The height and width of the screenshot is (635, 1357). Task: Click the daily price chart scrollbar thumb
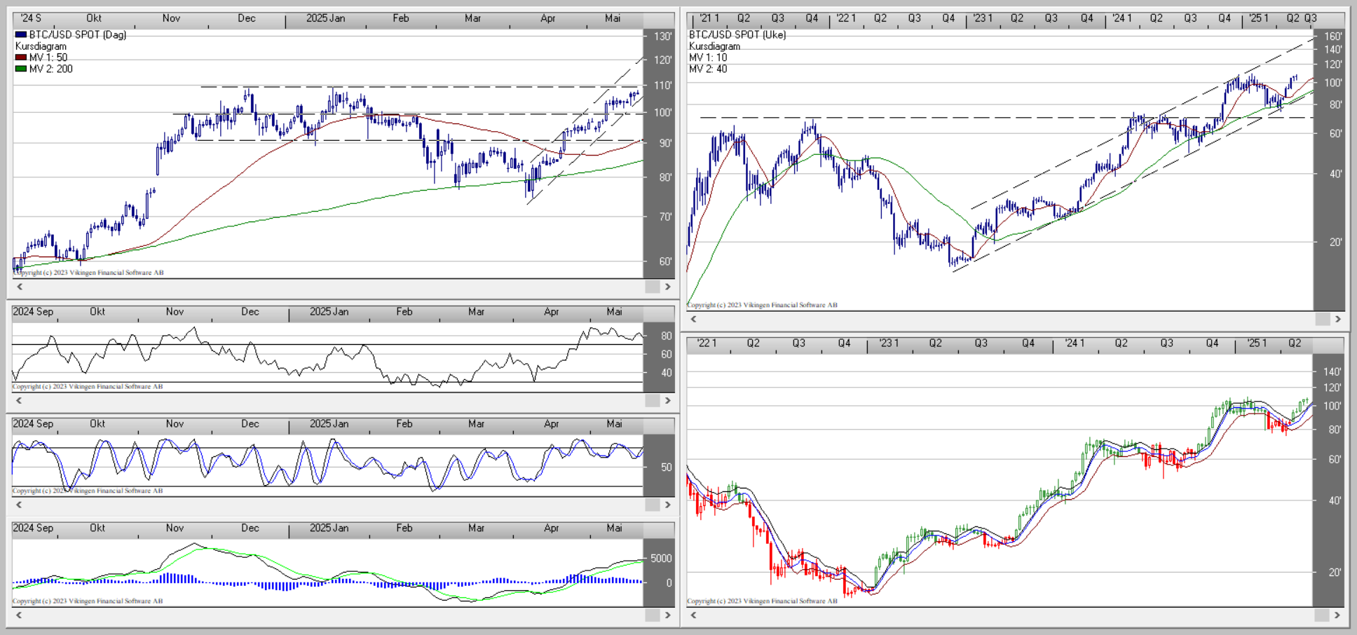[x=652, y=287]
